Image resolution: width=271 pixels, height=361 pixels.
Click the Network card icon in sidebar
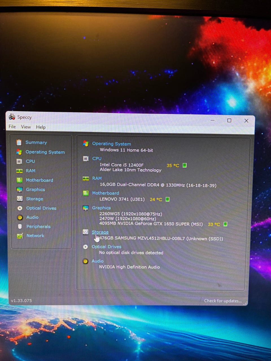pyautogui.click(x=20, y=236)
